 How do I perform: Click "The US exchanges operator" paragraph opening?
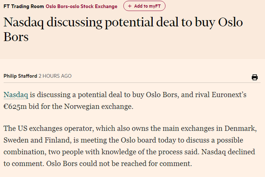pos(49,128)
